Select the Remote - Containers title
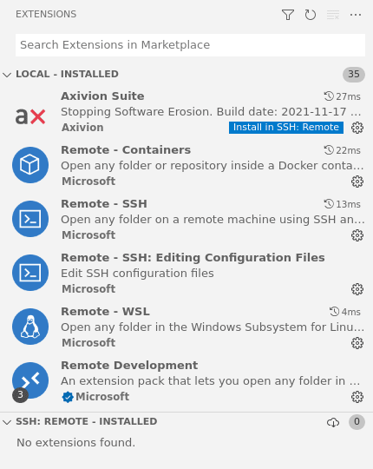The width and height of the screenshot is (373, 469). [126, 150]
